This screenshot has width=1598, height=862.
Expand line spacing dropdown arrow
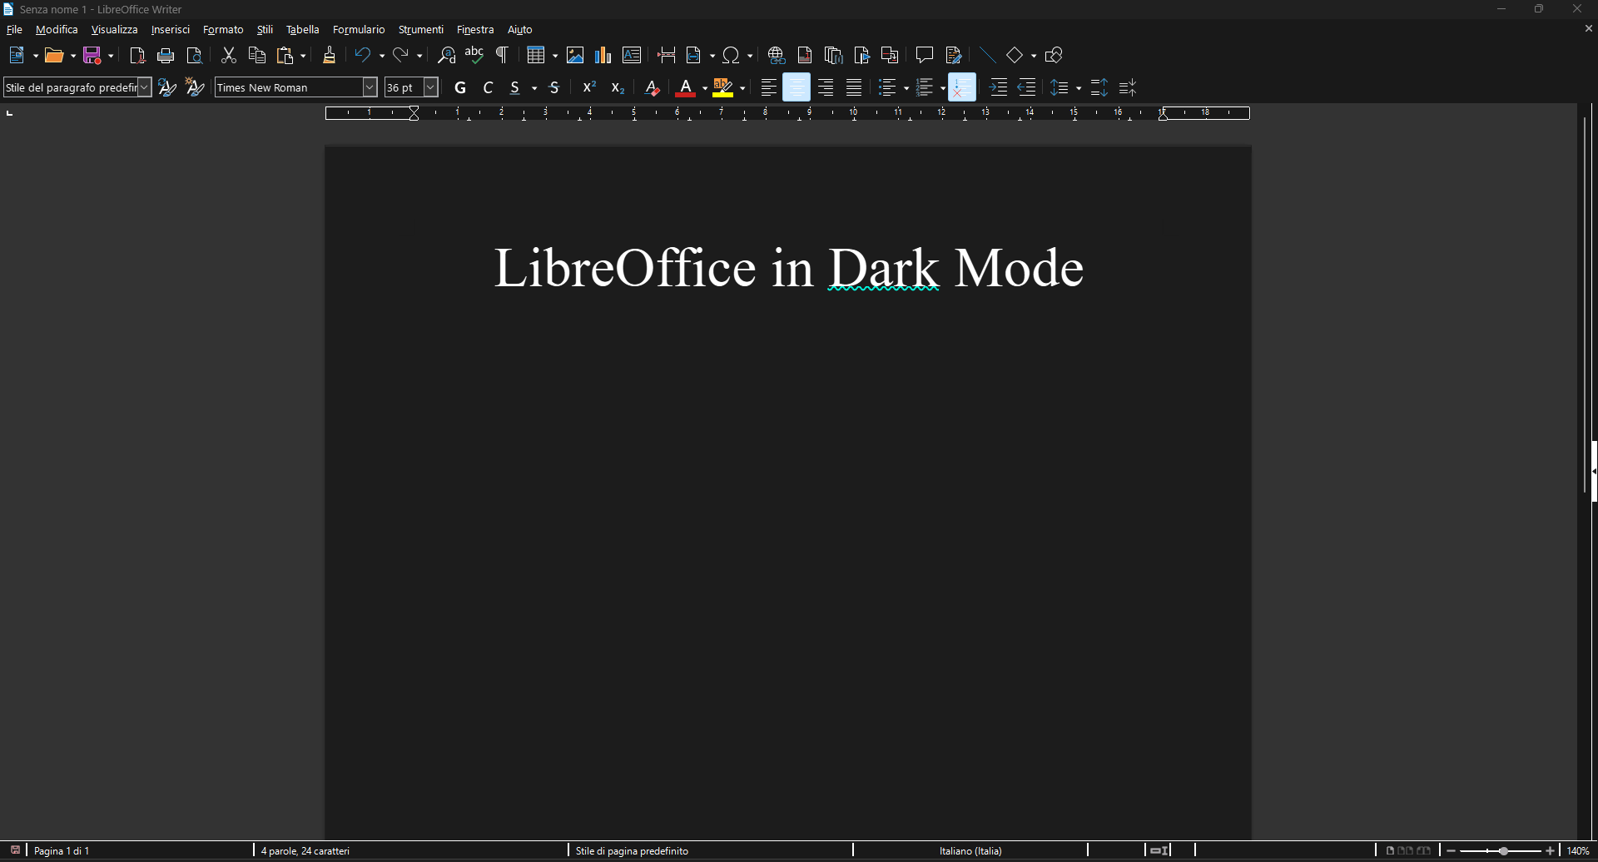pos(1079,88)
